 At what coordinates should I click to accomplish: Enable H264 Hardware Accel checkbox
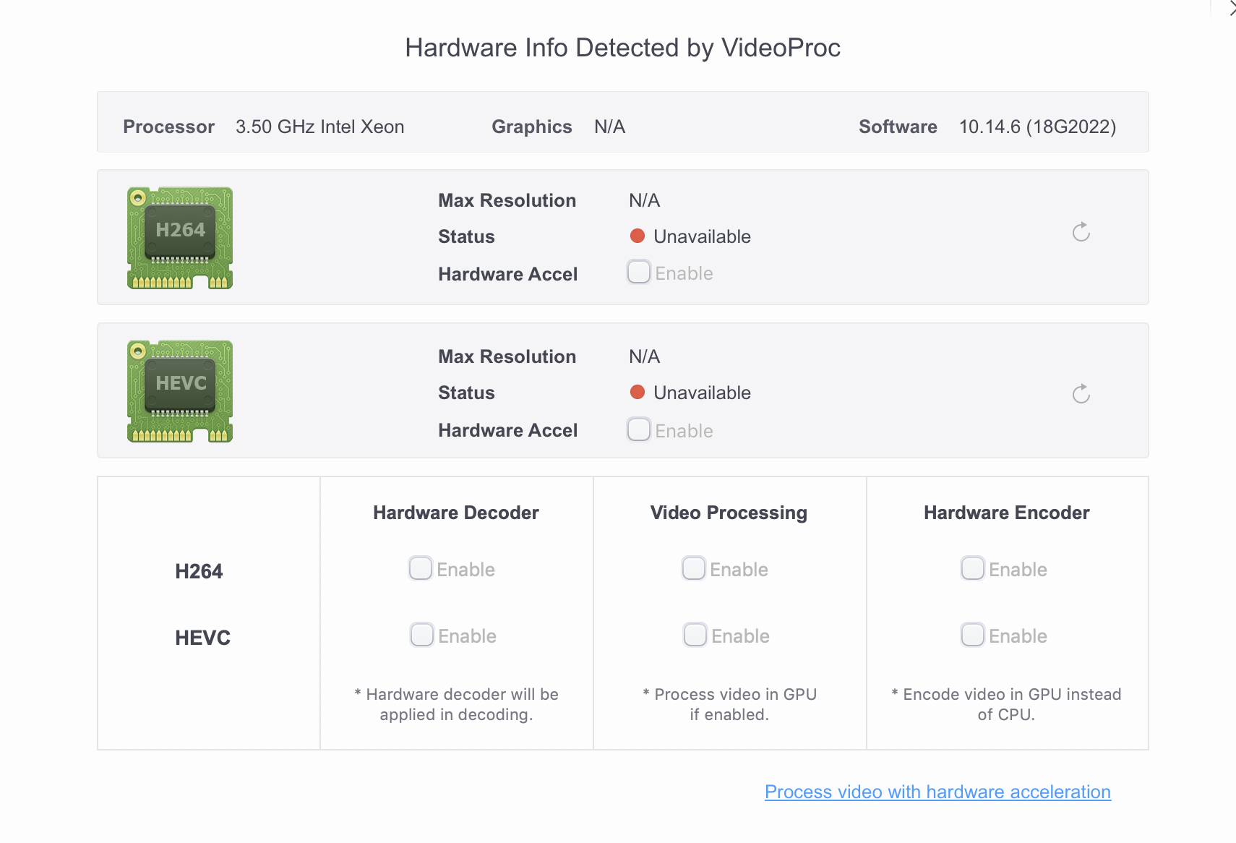pyautogui.click(x=639, y=273)
